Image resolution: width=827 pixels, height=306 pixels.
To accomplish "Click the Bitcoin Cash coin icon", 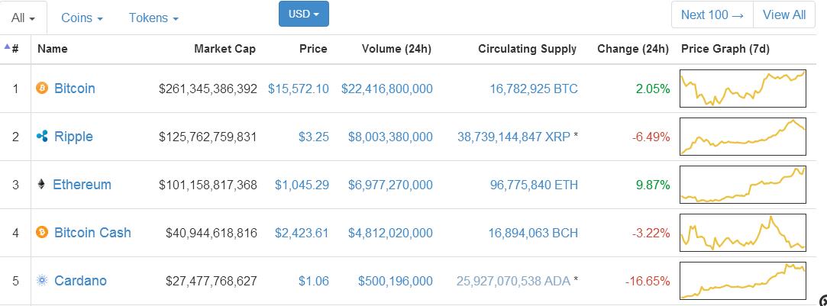I will pyautogui.click(x=42, y=232).
